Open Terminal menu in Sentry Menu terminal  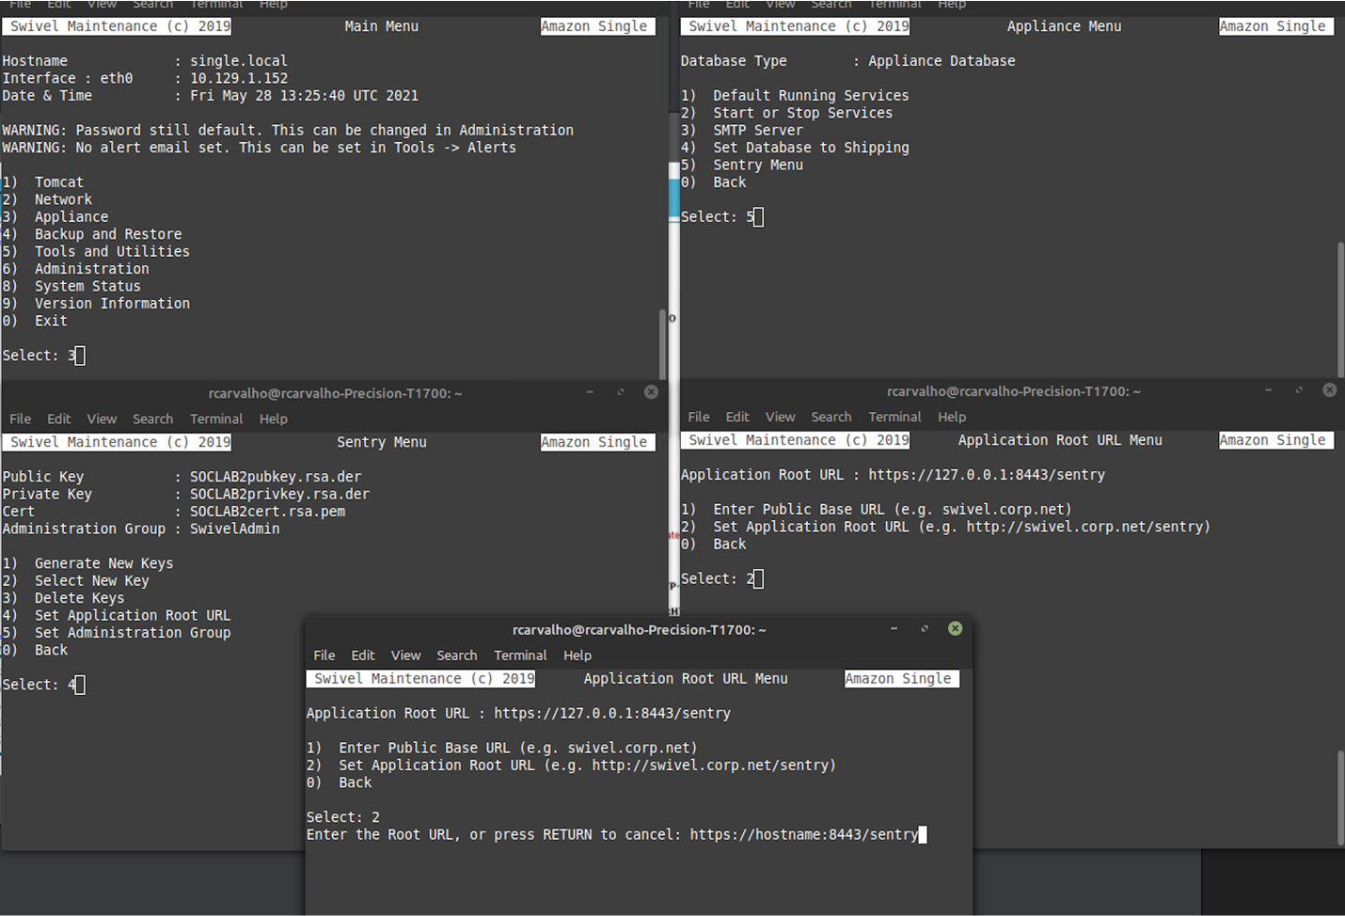pyautogui.click(x=216, y=419)
